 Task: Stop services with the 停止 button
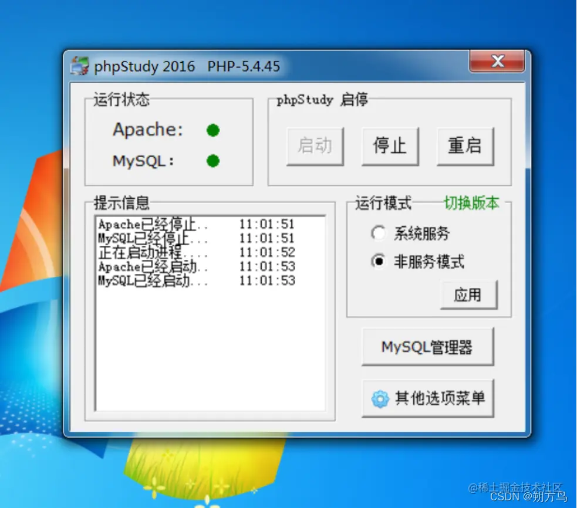390,146
